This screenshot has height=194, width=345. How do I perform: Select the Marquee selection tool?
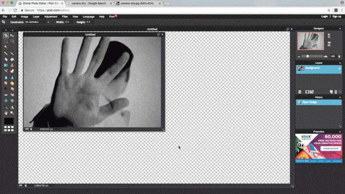tap(6, 41)
